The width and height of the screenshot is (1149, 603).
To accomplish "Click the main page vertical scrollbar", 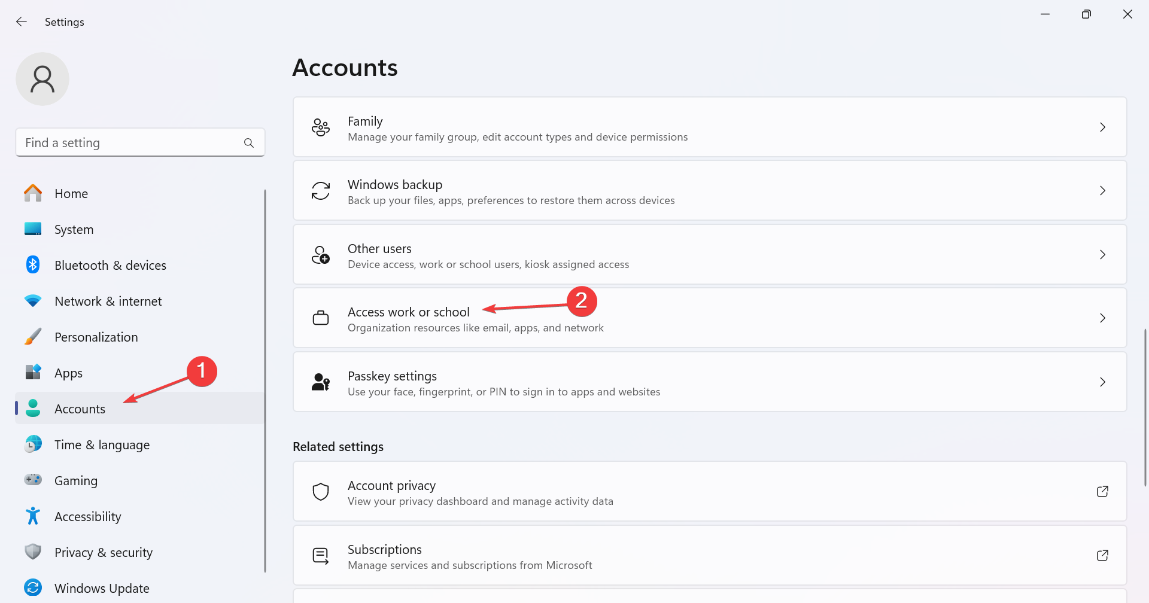I will pos(1145,407).
